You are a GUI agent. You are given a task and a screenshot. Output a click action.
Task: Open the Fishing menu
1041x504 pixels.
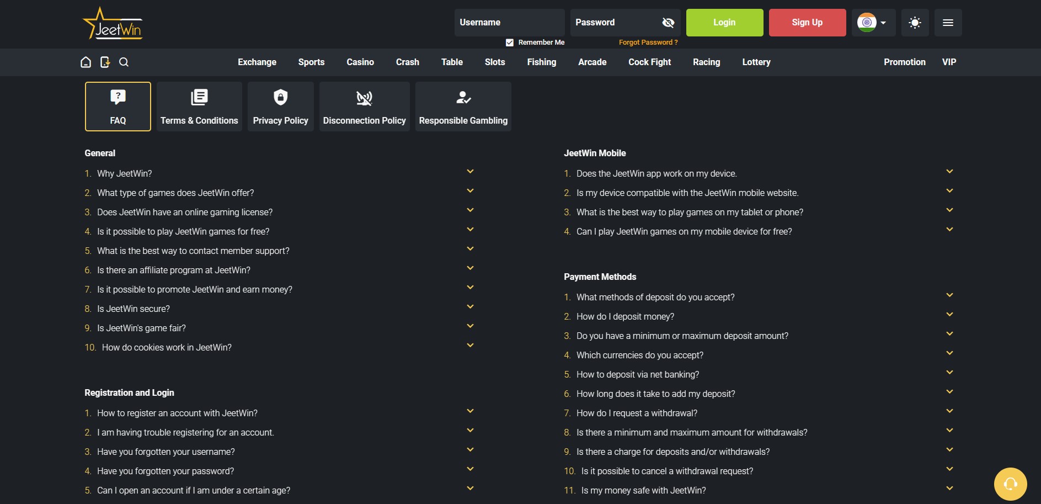(x=542, y=62)
